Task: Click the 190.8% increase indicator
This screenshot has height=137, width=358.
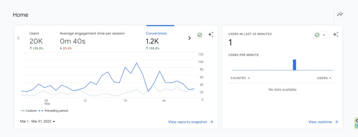Action: pyautogui.click(x=153, y=48)
